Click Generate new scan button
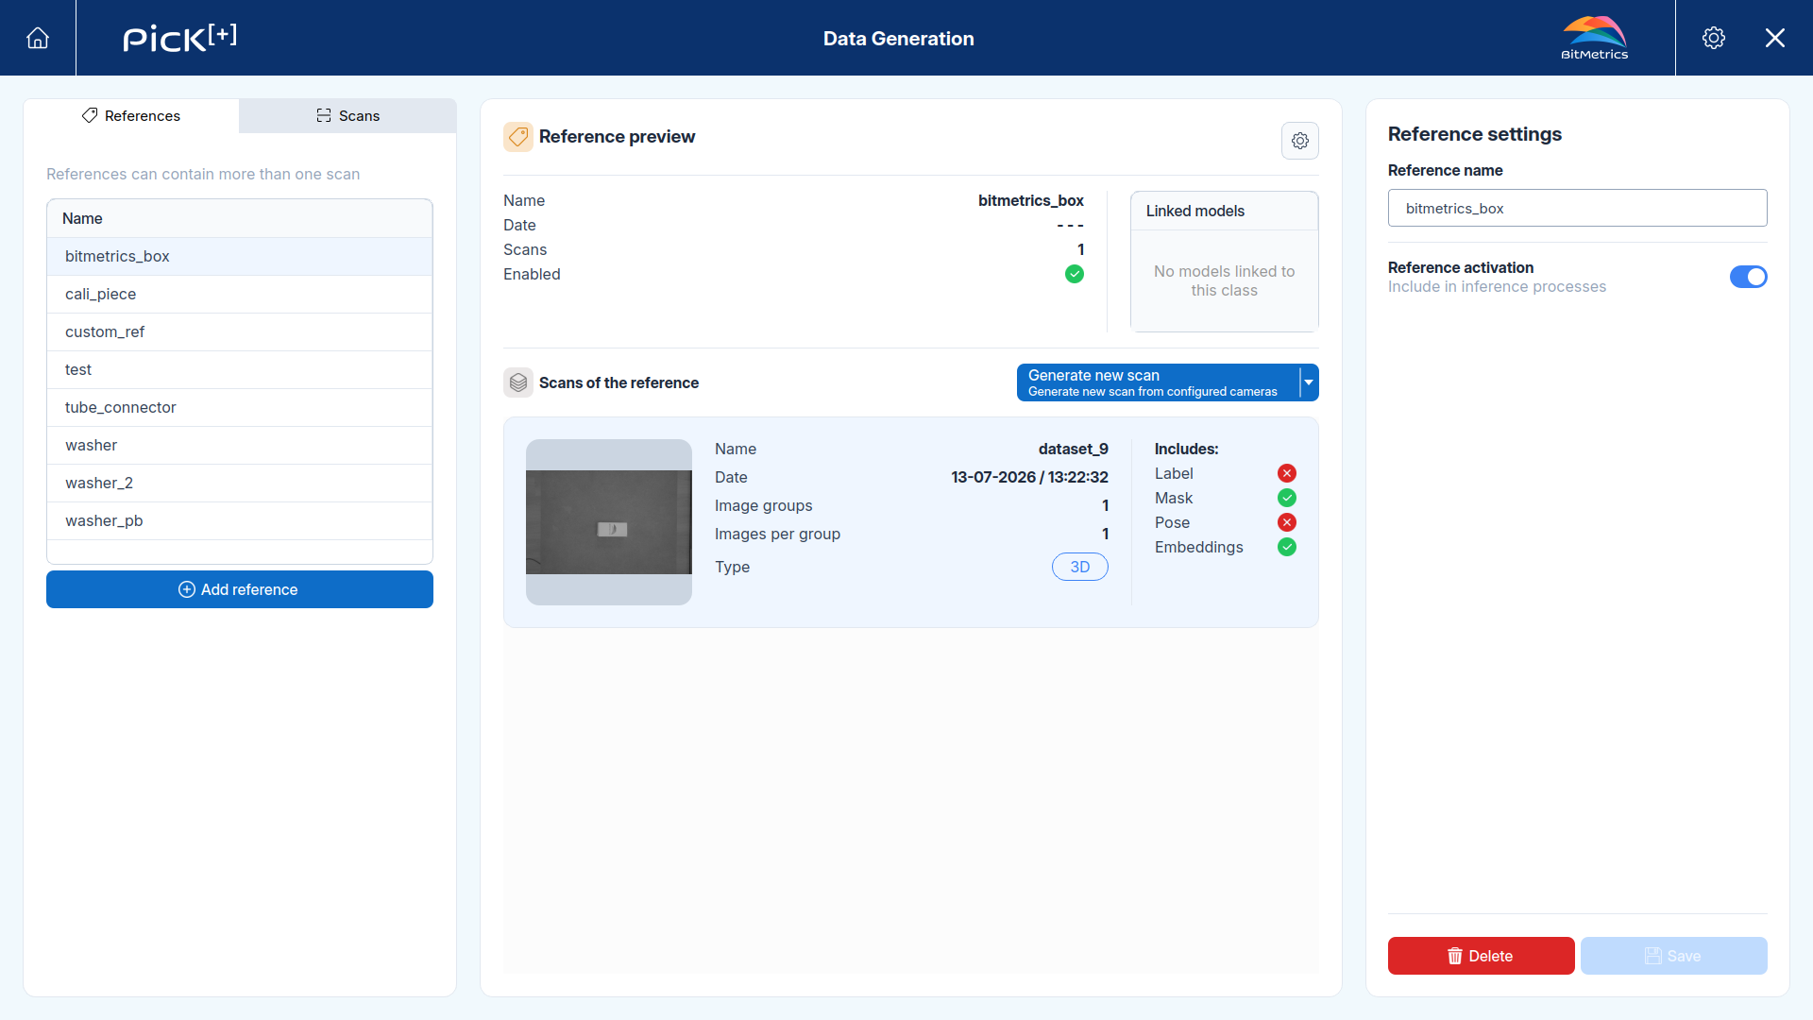The height and width of the screenshot is (1020, 1813). [x=1158, y=382]
